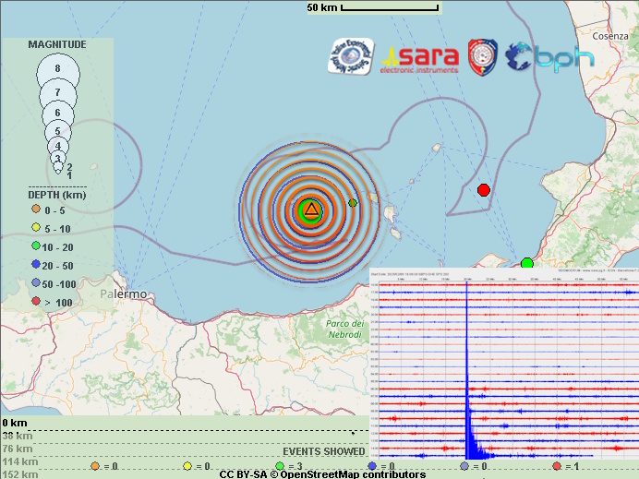
Task: Click the Italian Experimental Seismic Network logo
Action: point(350,56)
